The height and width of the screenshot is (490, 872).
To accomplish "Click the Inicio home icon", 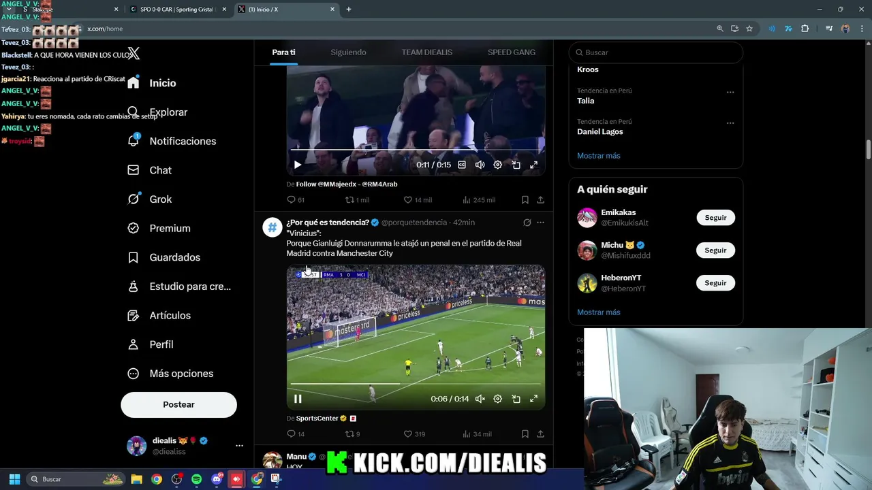I will tap(134, 83).
